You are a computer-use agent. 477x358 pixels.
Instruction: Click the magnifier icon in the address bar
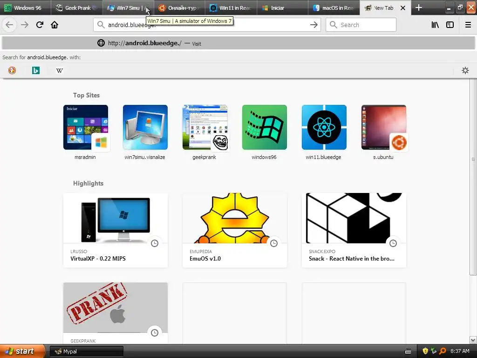pos(101,25)
